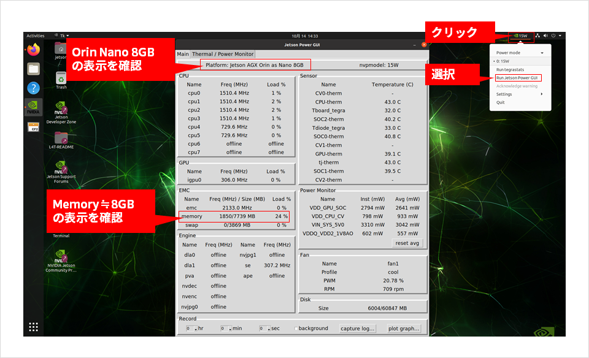Image resolution: width=589 pixels, height=358 pixels.
Task: Click the power icon in the top bar
Action: pyautogui.click(x=553, y=36)
